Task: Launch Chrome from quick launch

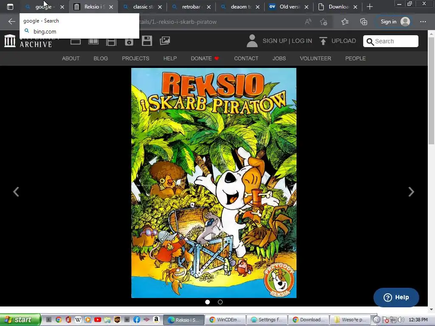Action: 58,320
